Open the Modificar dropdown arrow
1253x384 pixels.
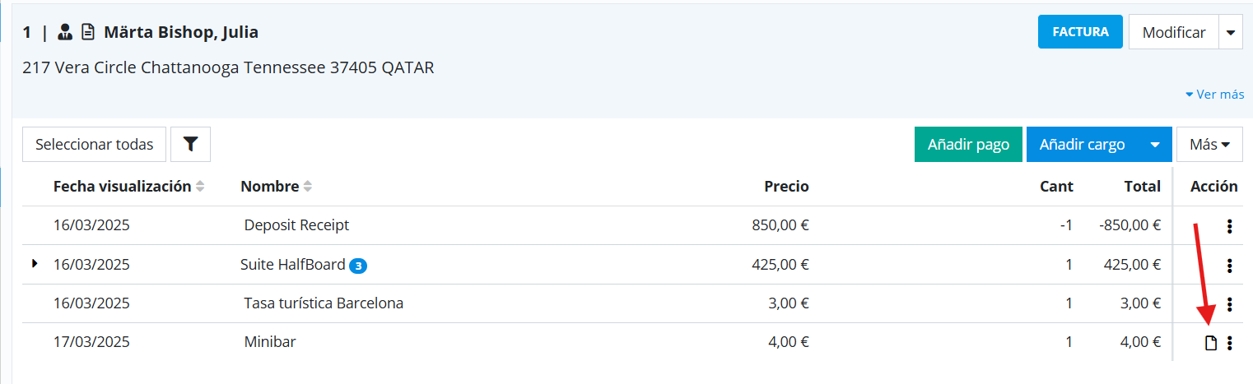pos(1231,33)
